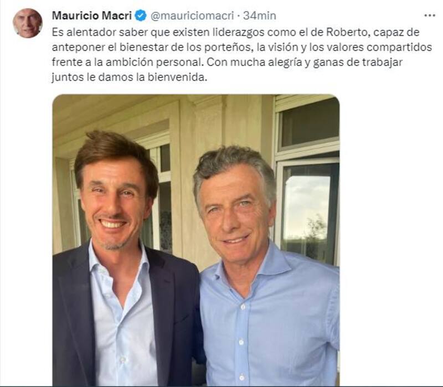The width and height of the screenshot is (443, 387).
Task: Click the tweet line ending 'valores compartidos'
Action: 241,47
